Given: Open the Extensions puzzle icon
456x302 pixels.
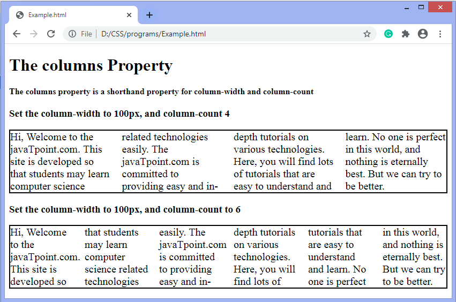Looking at the screenshot, I should 406,34.
